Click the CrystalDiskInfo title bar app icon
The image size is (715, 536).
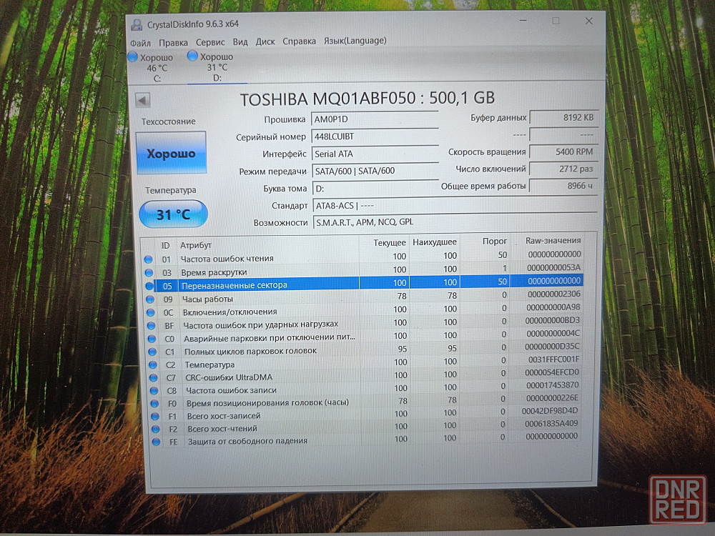137,24
